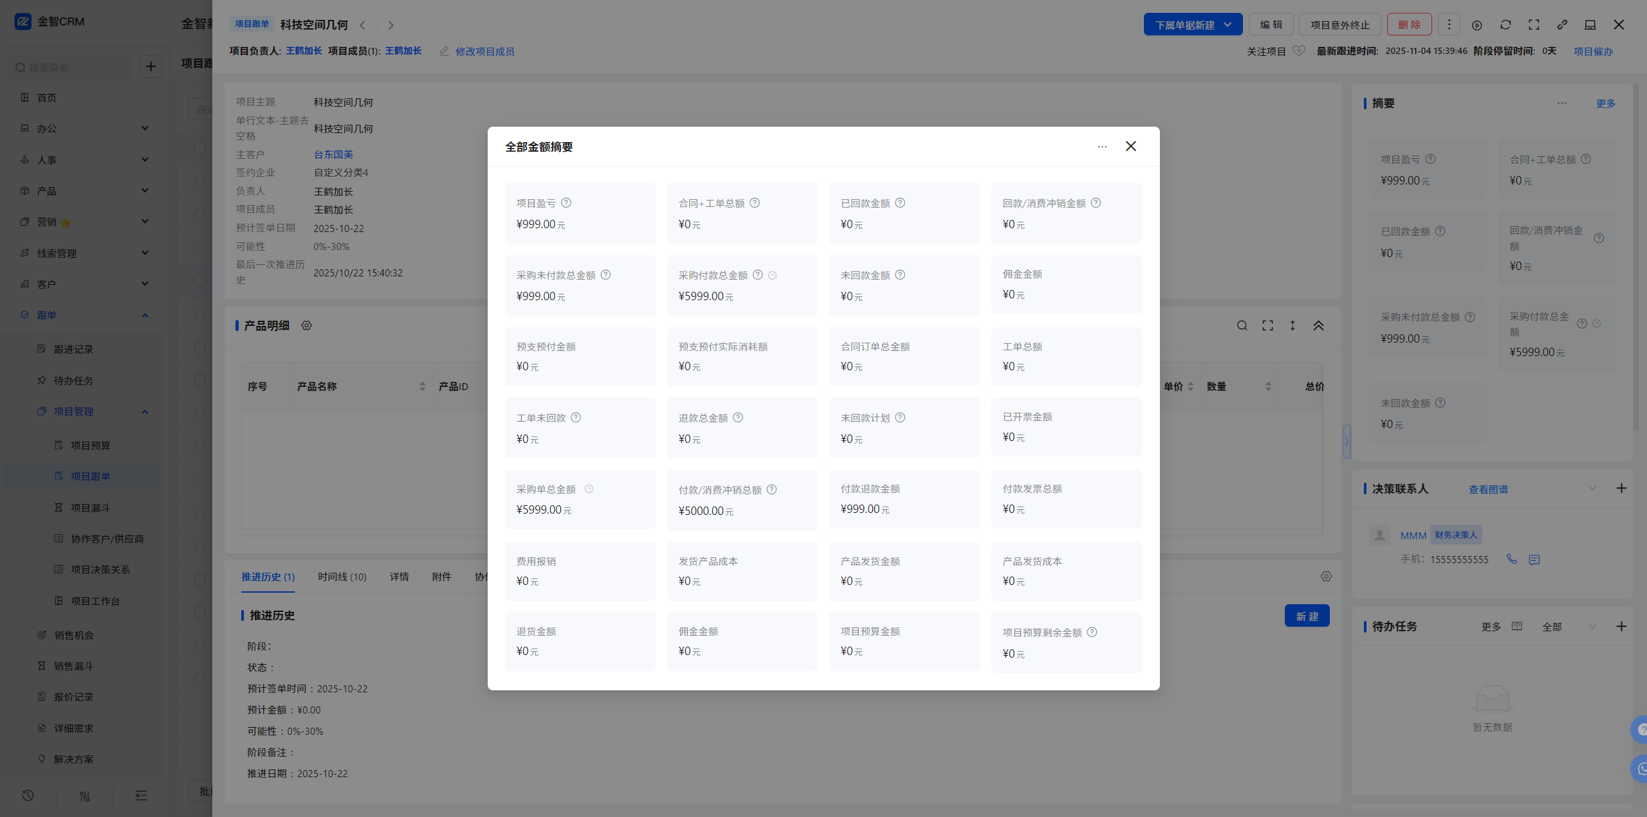
Task: Collapse 产品明细 section with double chevron
Action: pyautogui.click(x=1318, y=326)
